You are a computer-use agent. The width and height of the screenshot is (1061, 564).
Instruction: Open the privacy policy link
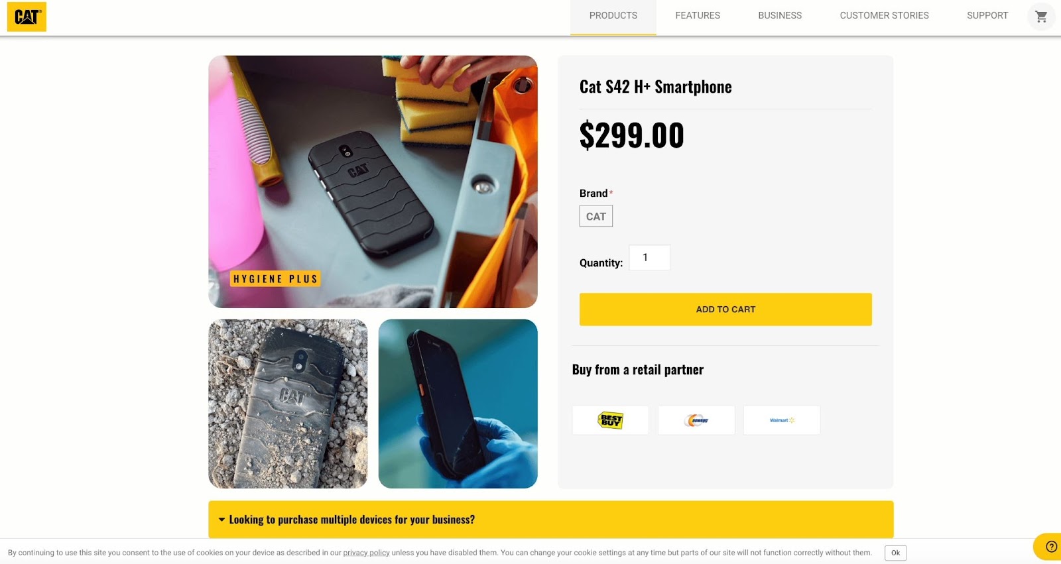(x=366, y=553)
